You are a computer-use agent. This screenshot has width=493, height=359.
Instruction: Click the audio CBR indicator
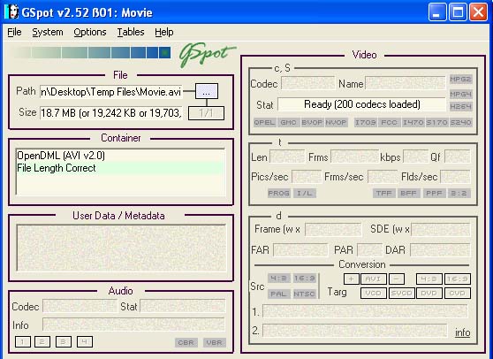(x=186, y=342)
